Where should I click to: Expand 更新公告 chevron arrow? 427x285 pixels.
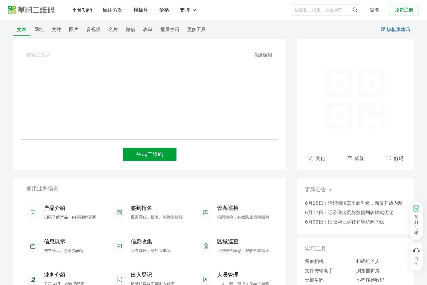[x=330, y=190]
